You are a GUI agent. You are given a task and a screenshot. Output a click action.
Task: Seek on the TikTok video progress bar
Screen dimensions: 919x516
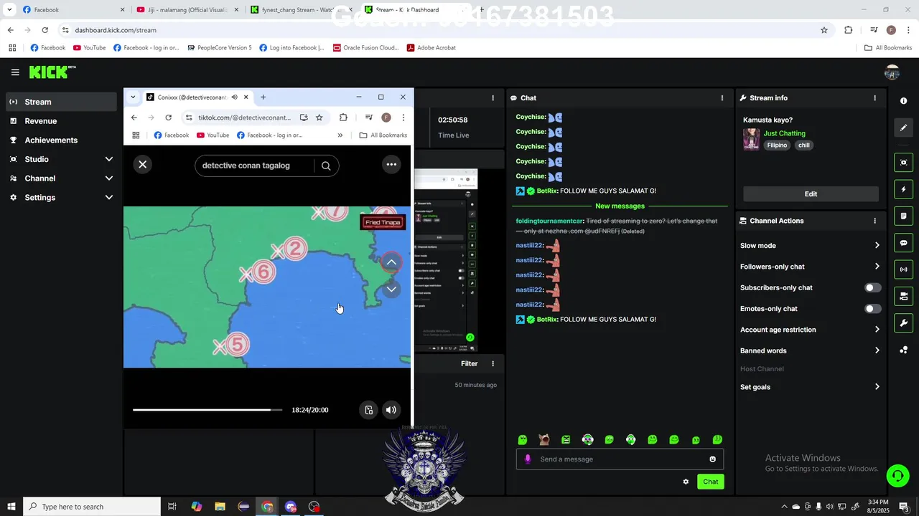(x=207, y=410)
